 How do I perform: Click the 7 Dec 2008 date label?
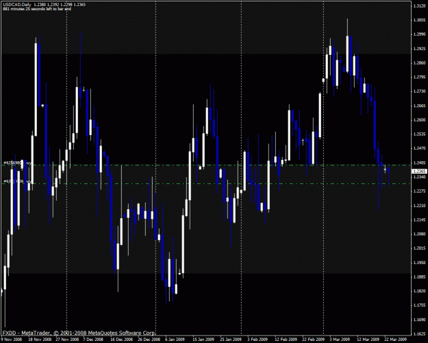(x=93, y=340)
